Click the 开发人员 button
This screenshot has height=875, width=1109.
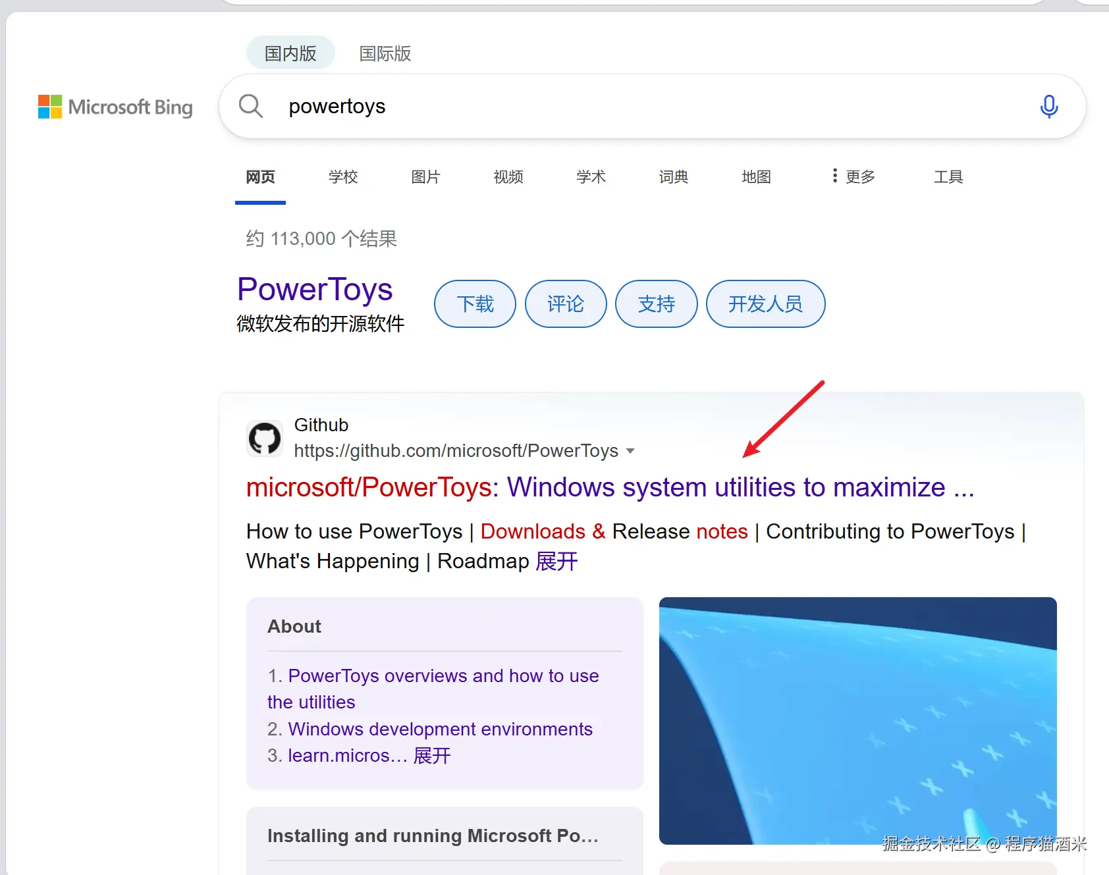pos(766,304)
